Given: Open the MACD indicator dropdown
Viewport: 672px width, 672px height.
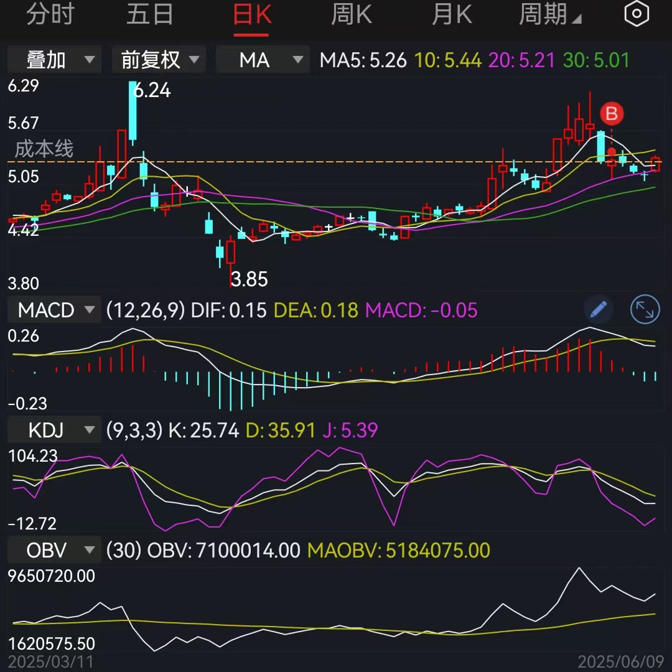Looking at the screenshot, I should [54, 310].
